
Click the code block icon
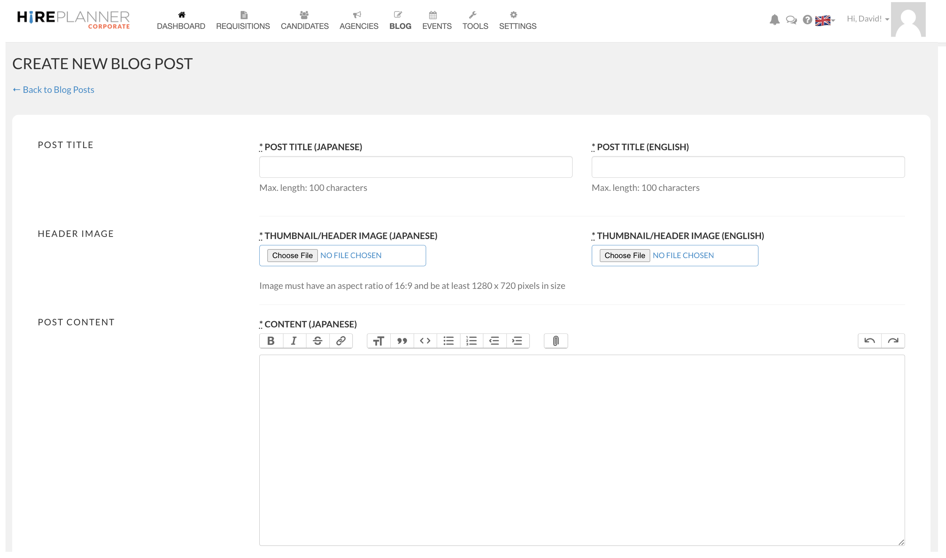tap(425, 341)
